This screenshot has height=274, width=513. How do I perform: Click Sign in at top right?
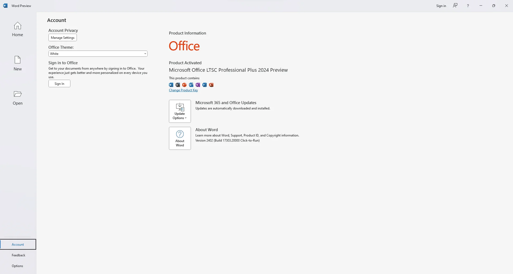point(441,6)
